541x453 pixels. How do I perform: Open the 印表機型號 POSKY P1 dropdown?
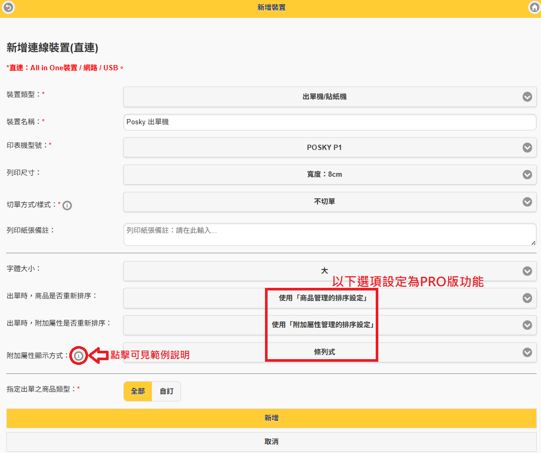click(324, 147)
